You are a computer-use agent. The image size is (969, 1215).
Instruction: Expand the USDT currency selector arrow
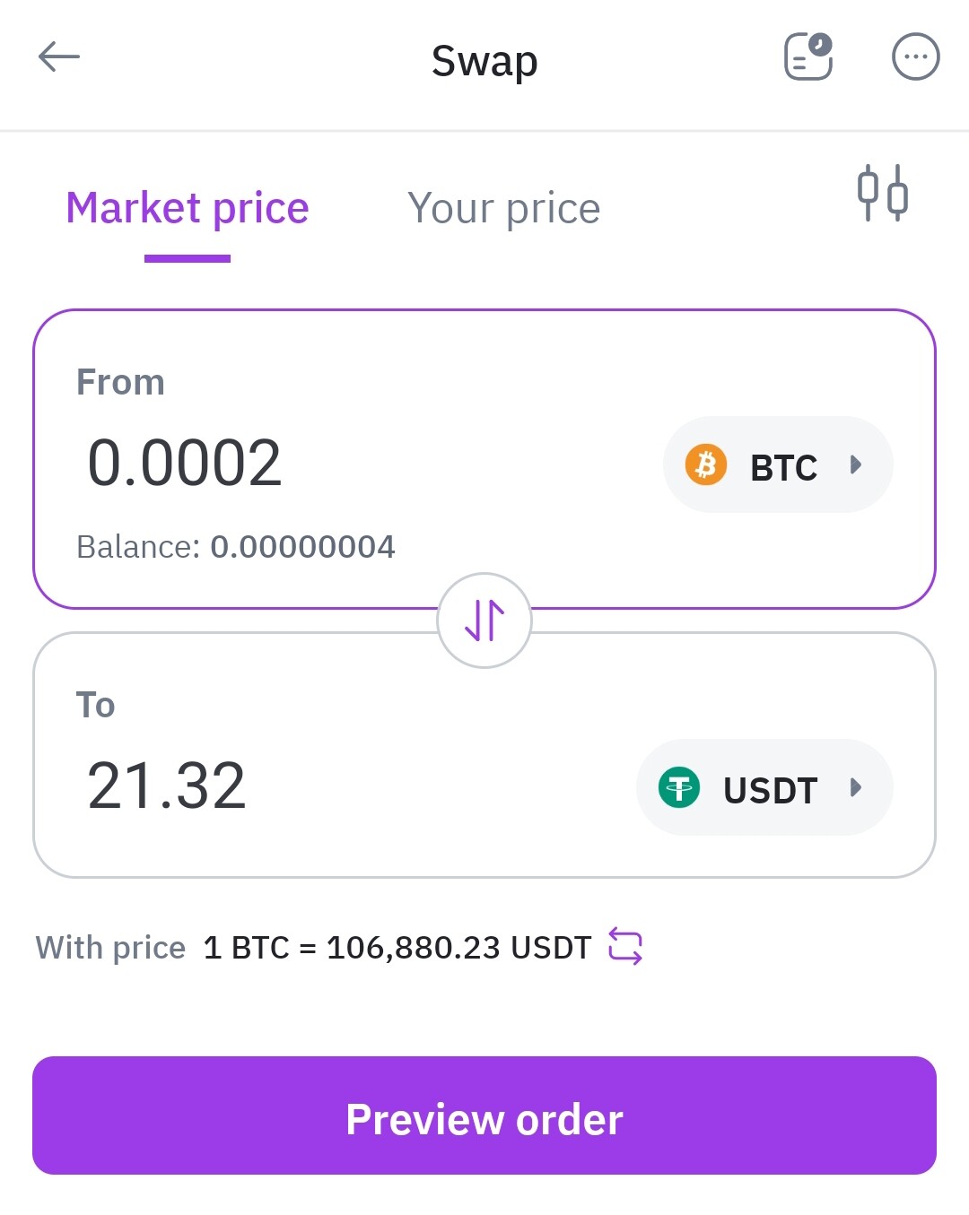[856, 787]
